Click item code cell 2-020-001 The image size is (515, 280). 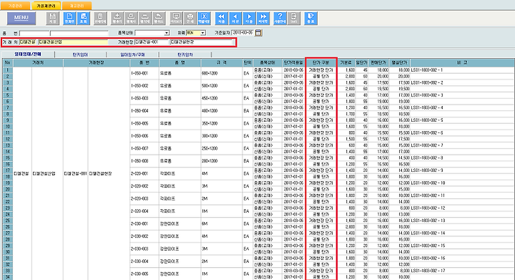click(x=144, y=173)
